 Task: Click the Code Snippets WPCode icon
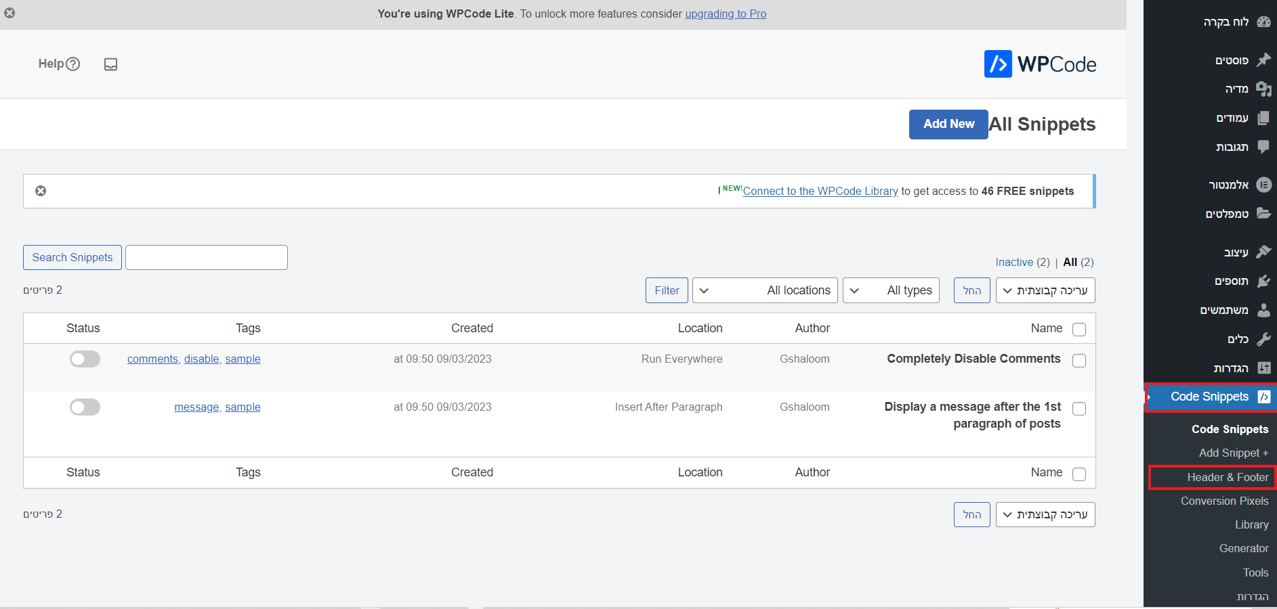(1264, 397)
